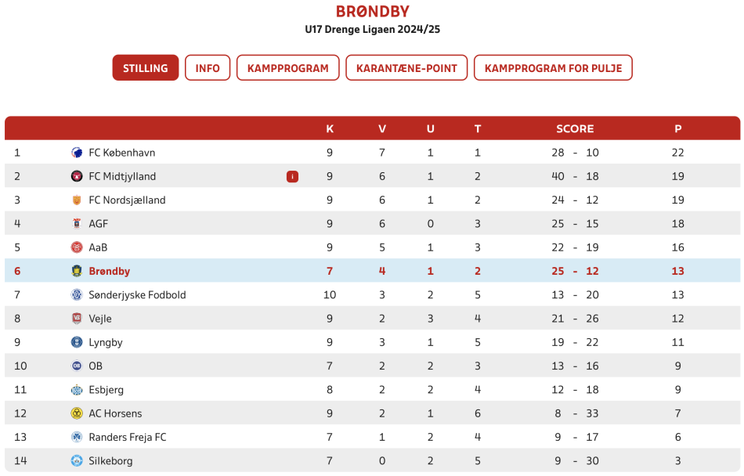Open the Lyngby team link

pyautogui.click(x=106, y=342)
